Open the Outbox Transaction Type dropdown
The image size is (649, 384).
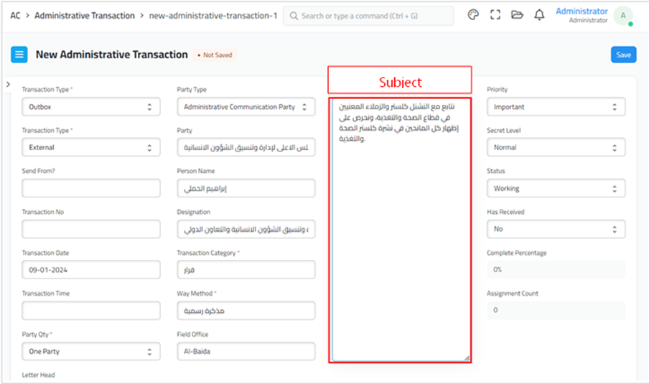point(90,107)
